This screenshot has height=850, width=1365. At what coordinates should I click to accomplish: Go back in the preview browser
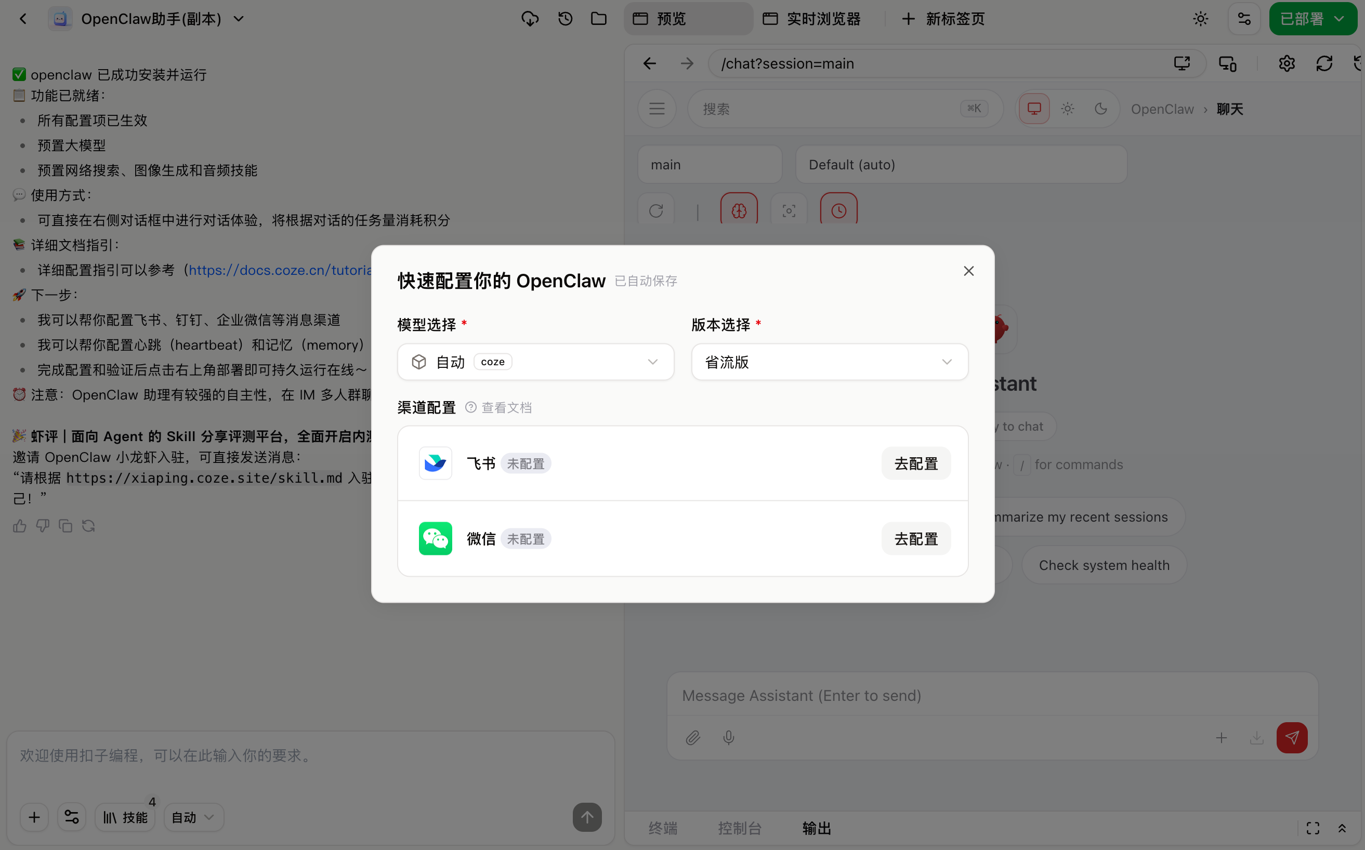click(x=650, y=63)
